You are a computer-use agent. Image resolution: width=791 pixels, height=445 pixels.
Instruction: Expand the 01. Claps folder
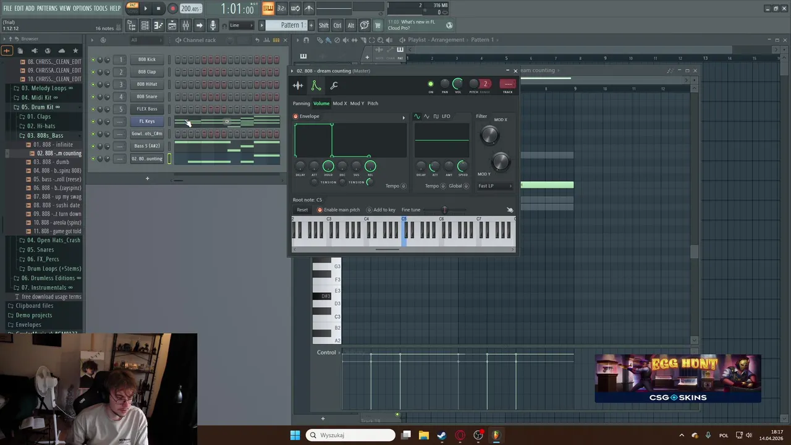pyautogui.click(x=39, y=116)
